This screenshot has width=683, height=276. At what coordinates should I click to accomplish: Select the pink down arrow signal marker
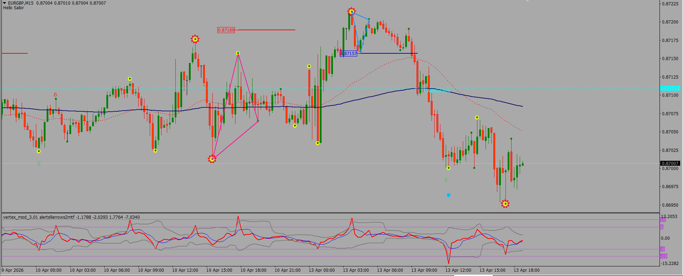coord(55,95)
